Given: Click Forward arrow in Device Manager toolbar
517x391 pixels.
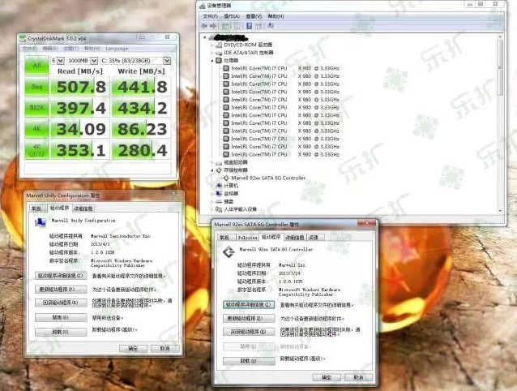Looking at the screenshot, I should tap(213, 26).
